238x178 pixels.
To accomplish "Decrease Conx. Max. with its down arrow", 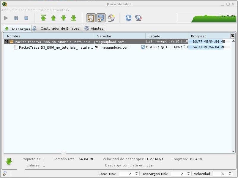I will [x=137, y=175].
